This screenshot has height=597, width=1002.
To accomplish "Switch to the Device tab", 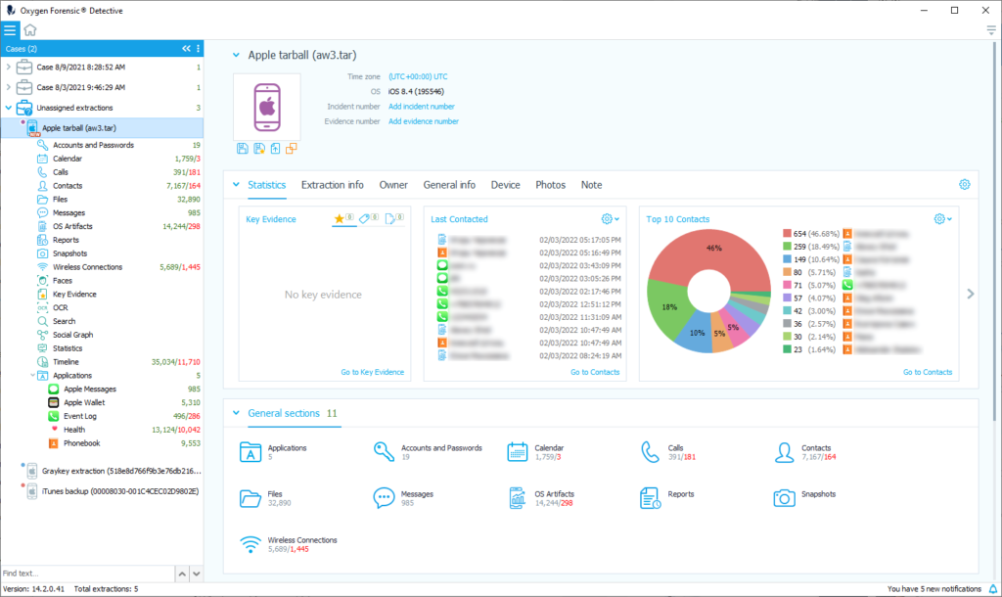I will (x=505, y=185).
